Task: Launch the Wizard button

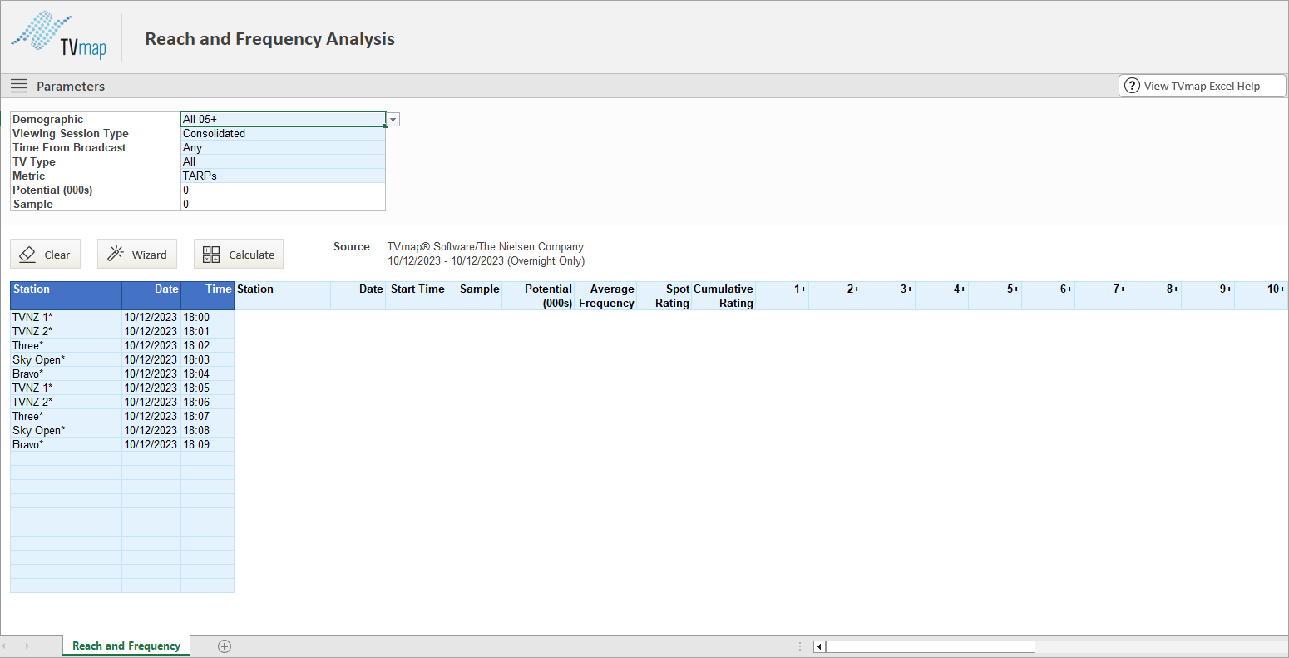Action: click(x=137, y=254)
